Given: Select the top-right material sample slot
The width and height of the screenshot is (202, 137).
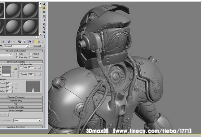Looking at the screenshot, I should click(x=30, y=11).
